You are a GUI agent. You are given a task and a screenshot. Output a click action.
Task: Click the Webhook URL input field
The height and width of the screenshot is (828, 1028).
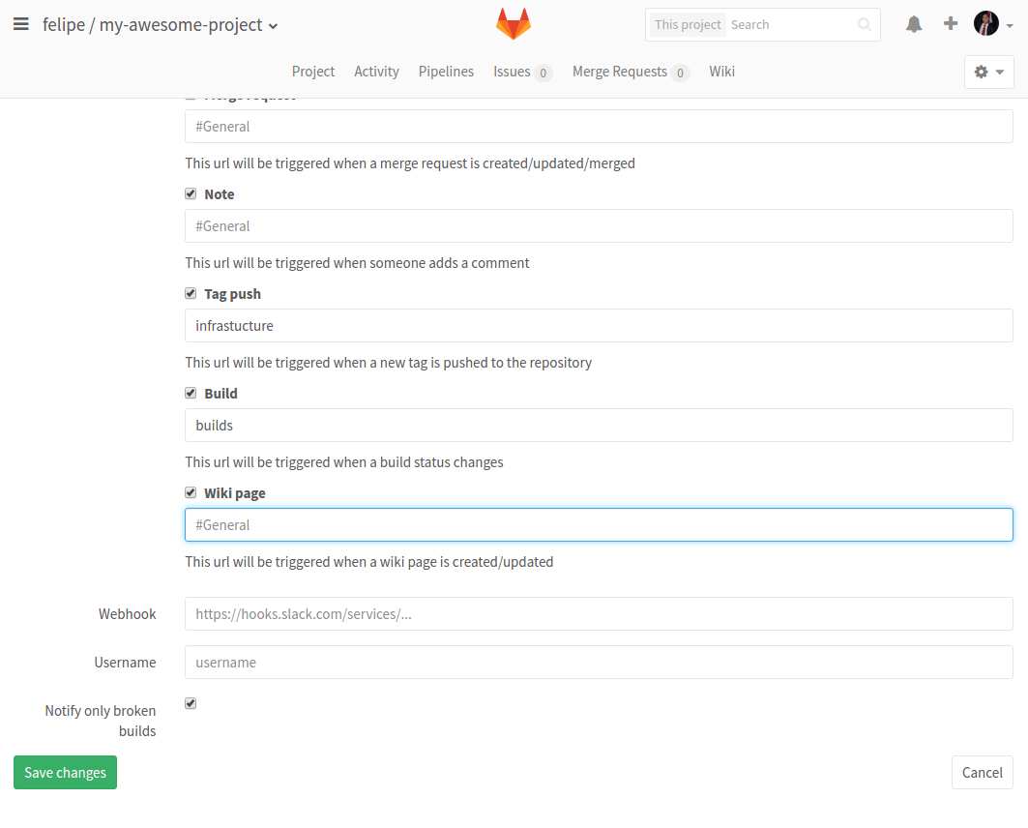click(598, 613)
